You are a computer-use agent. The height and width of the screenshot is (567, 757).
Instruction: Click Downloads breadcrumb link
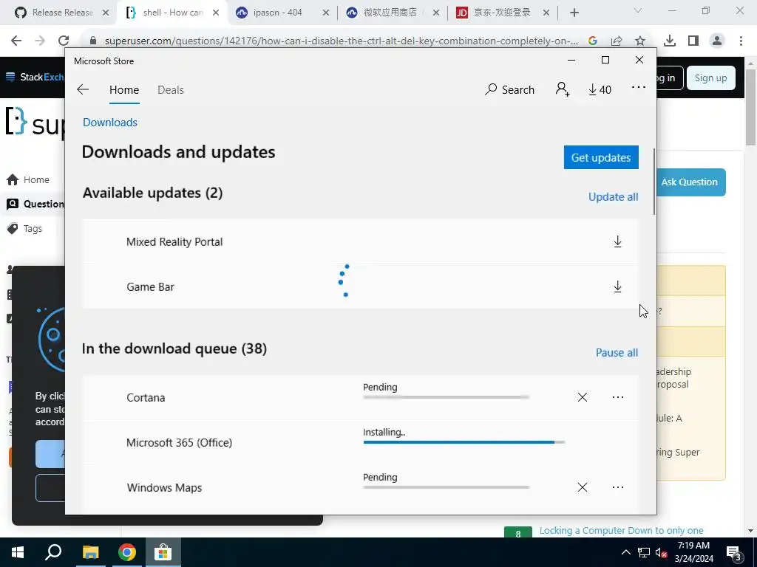[x=110, y=123]
